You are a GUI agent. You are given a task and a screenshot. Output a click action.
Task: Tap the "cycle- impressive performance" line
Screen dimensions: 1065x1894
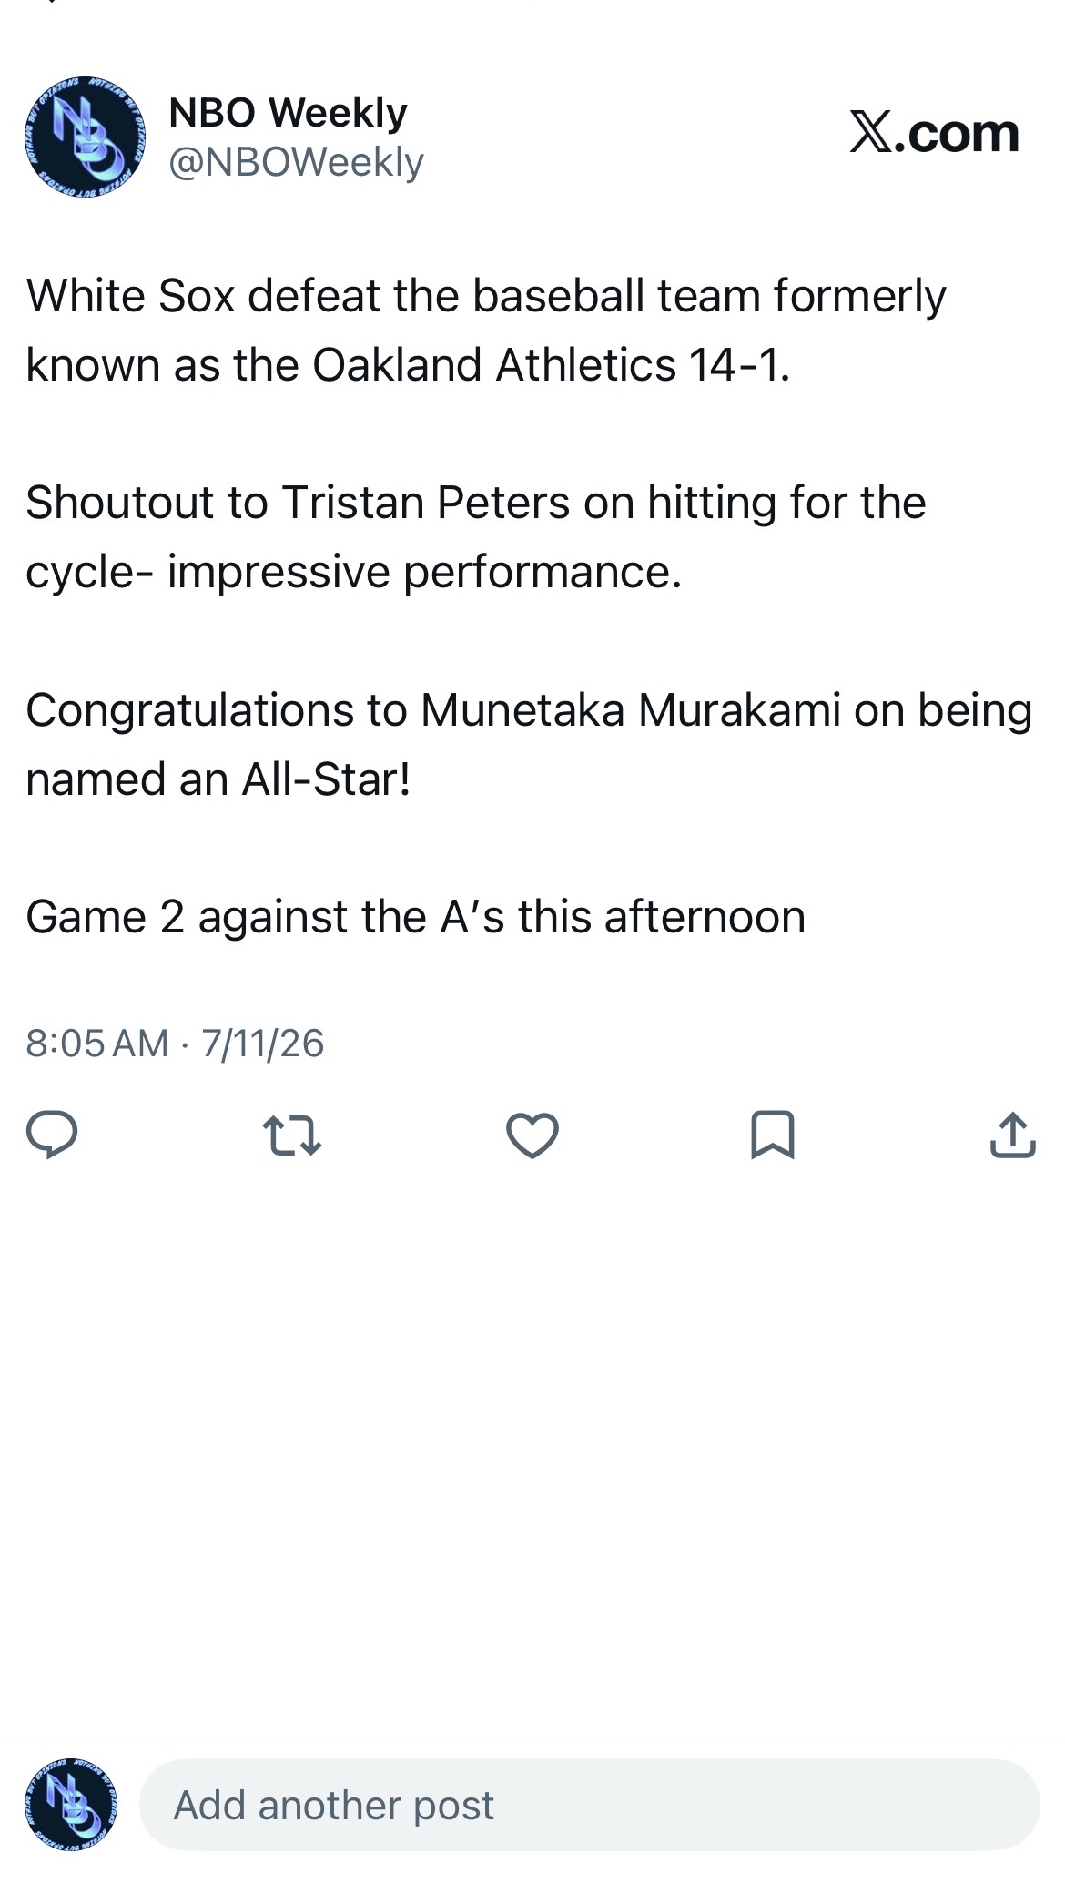[354, 572]
